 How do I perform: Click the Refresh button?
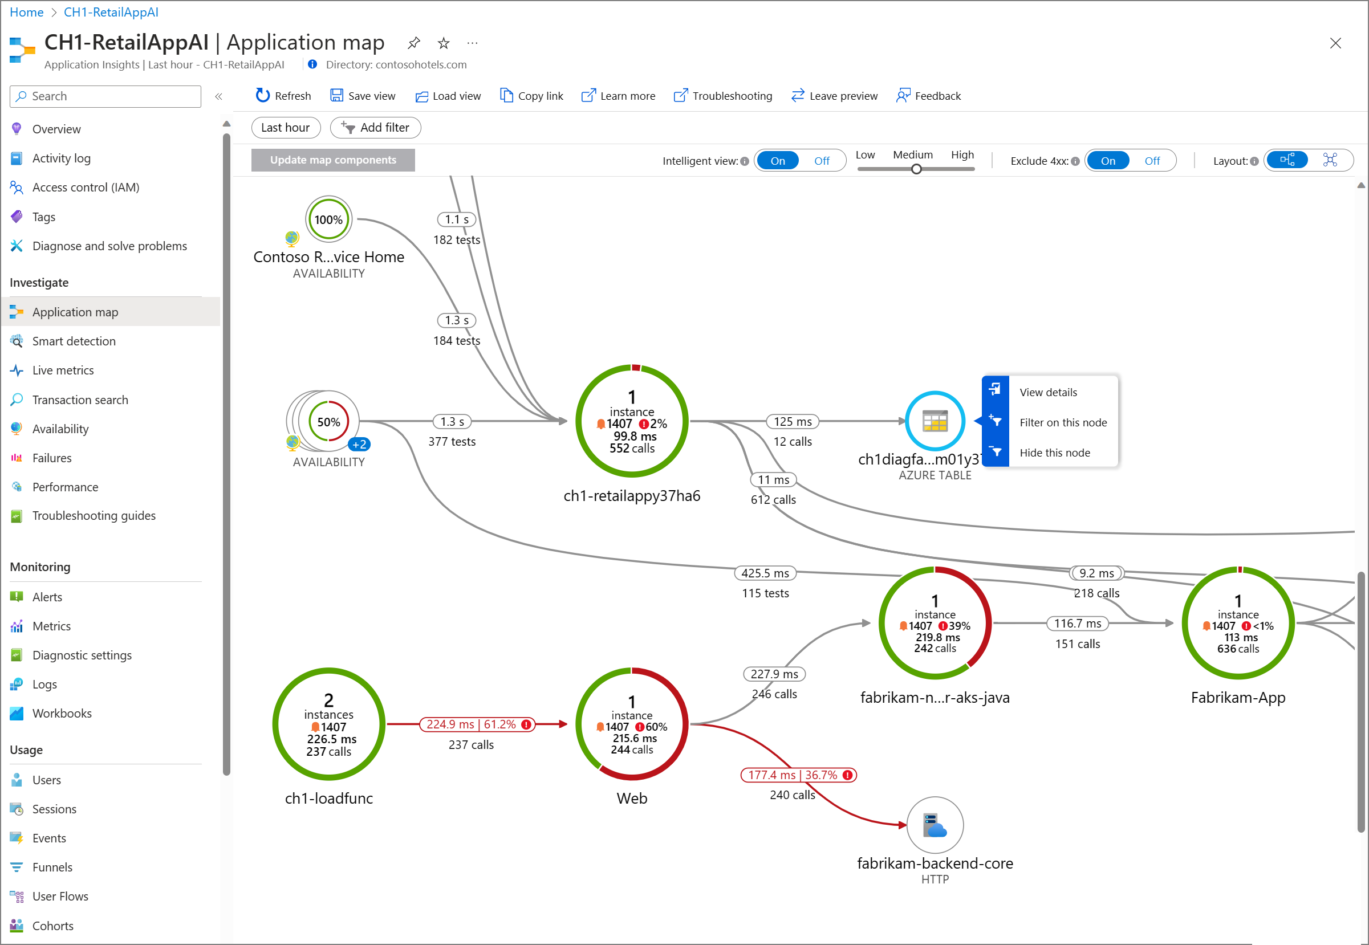pyautogui.click(x=283, y=95)
